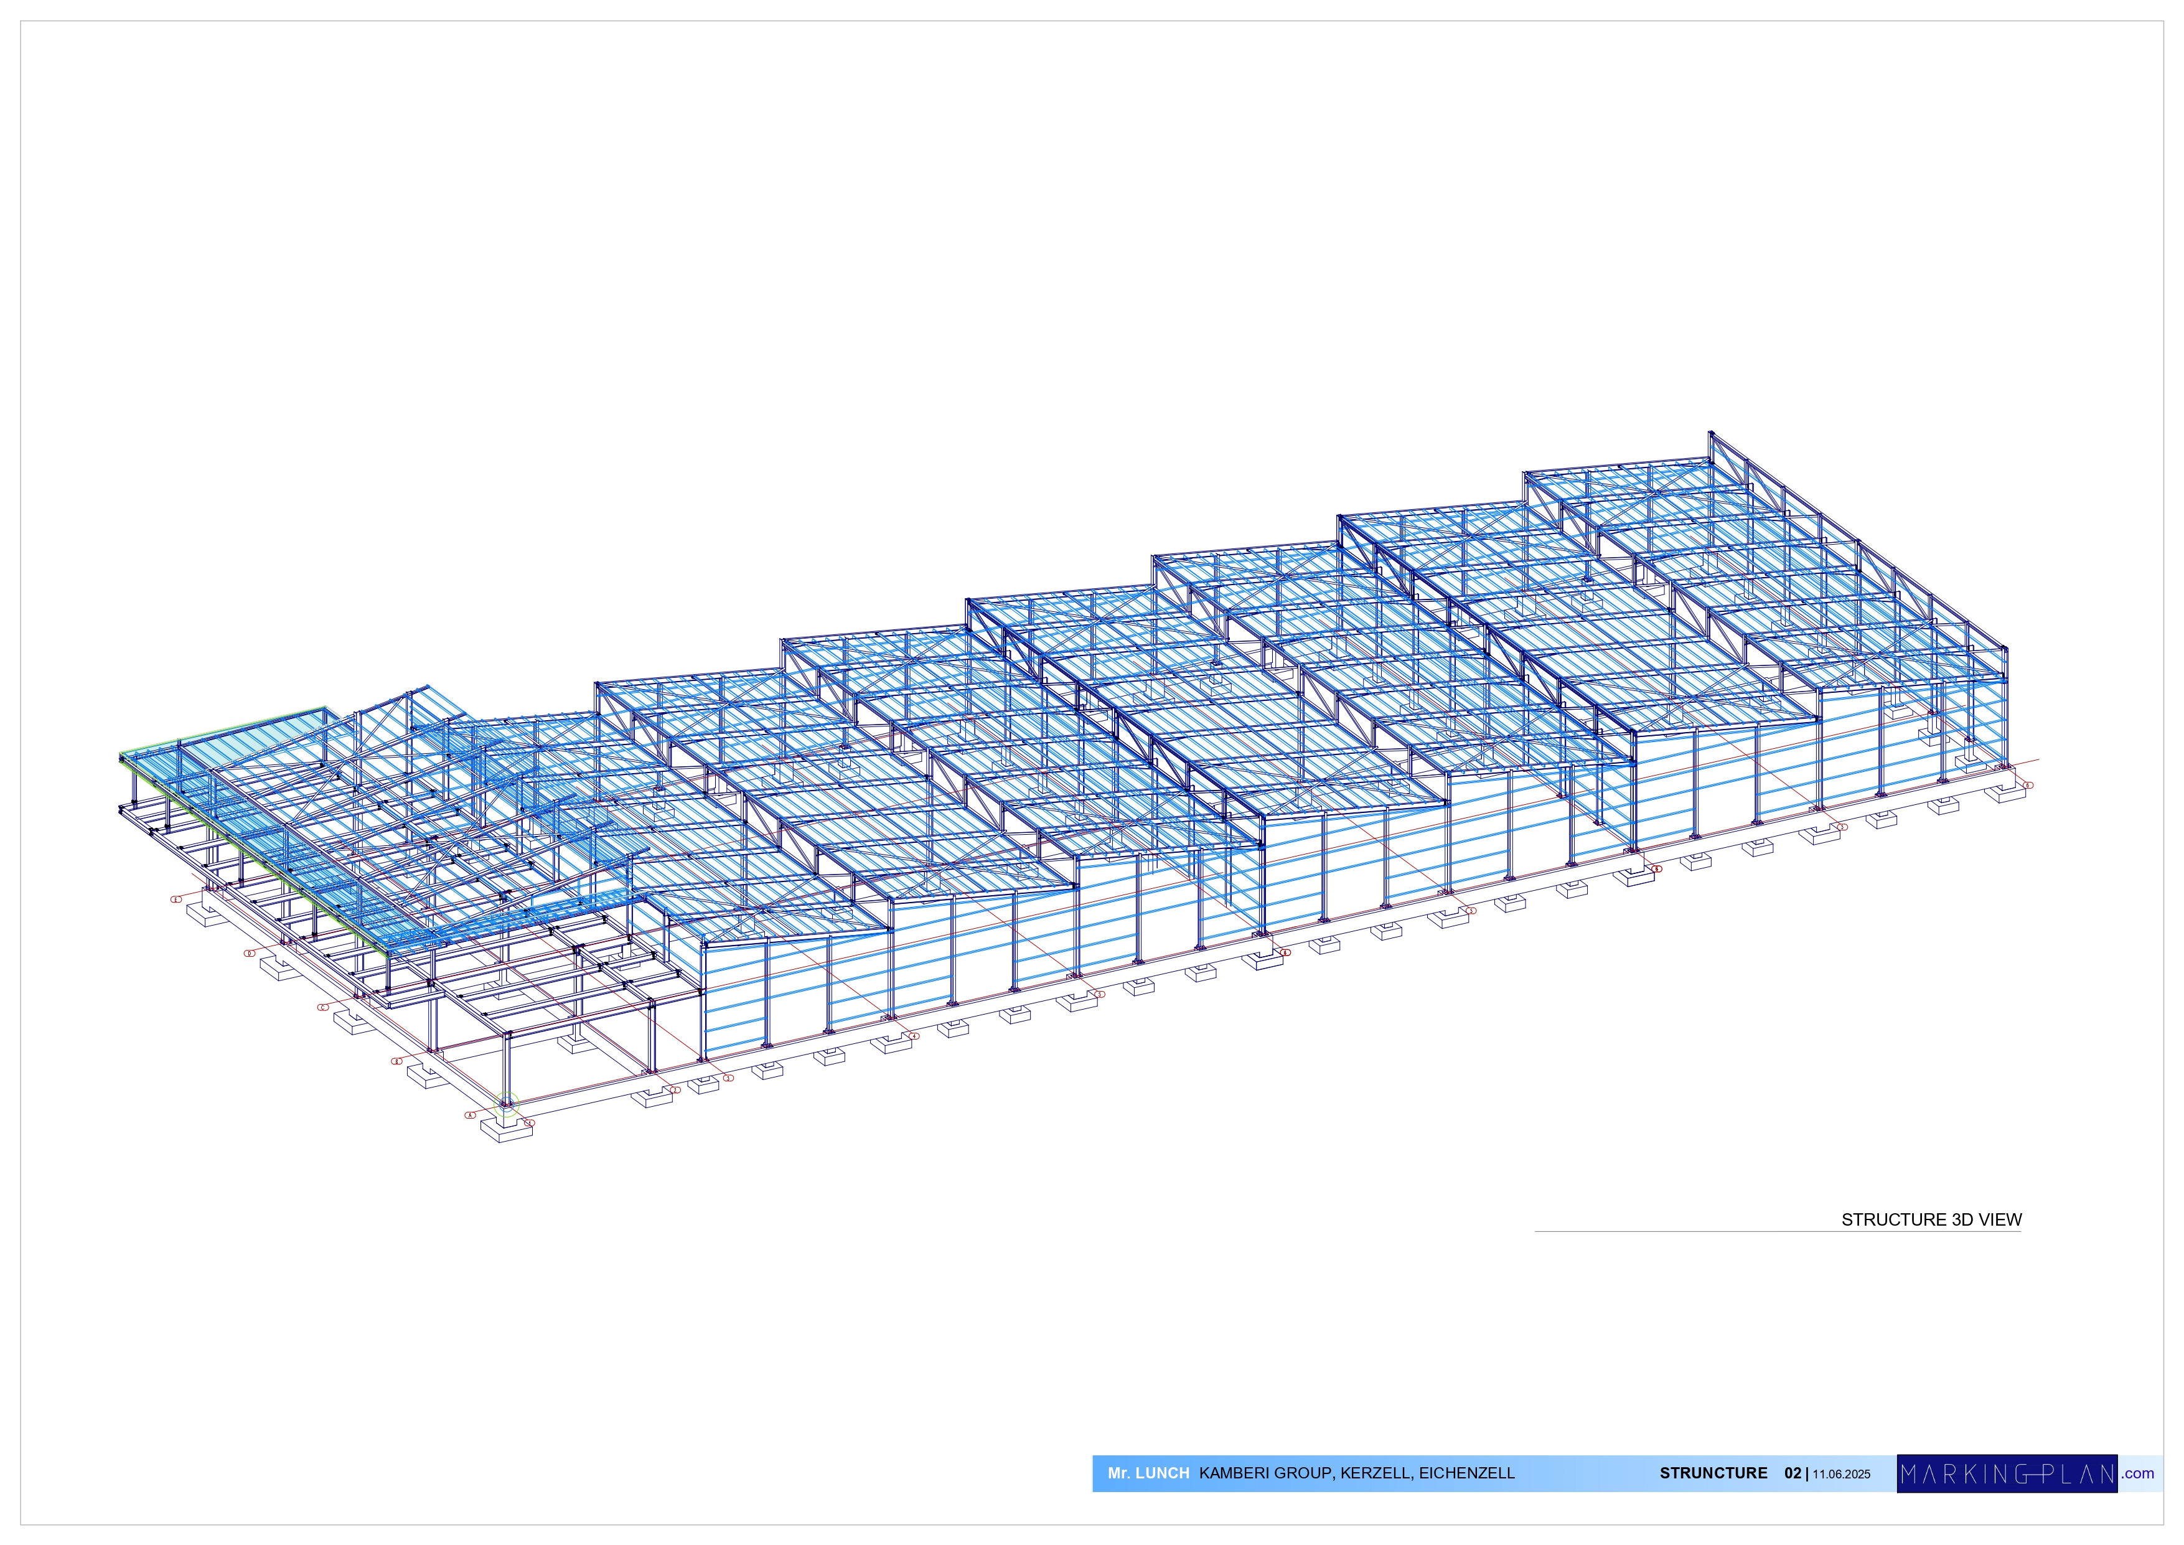This screenshot has width=2184, height=1545.
Task: Click the .com text beside logo
Action: coord(2139,1473)
